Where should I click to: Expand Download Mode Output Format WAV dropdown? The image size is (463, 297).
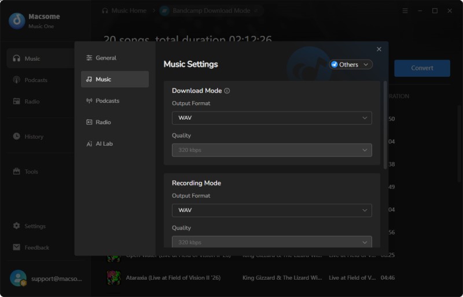point(271,118)
